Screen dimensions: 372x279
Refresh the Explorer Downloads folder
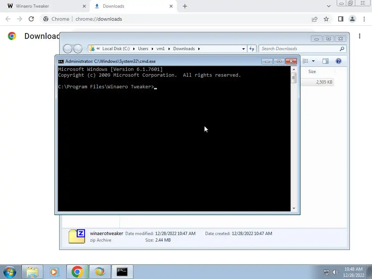click(x=252, y=49)
